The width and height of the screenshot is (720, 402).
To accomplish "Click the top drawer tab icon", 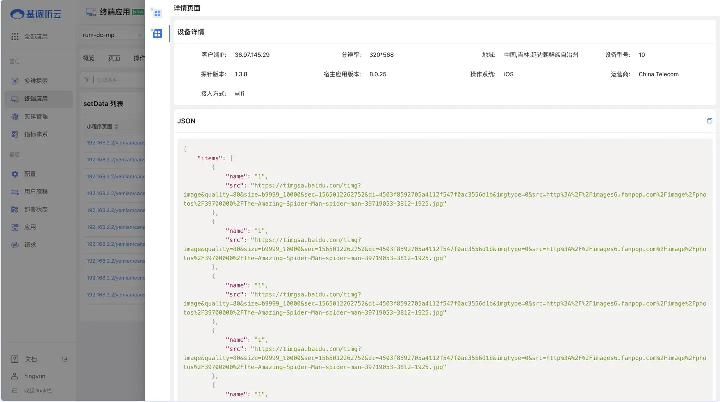I will click(x=158, y=14).
